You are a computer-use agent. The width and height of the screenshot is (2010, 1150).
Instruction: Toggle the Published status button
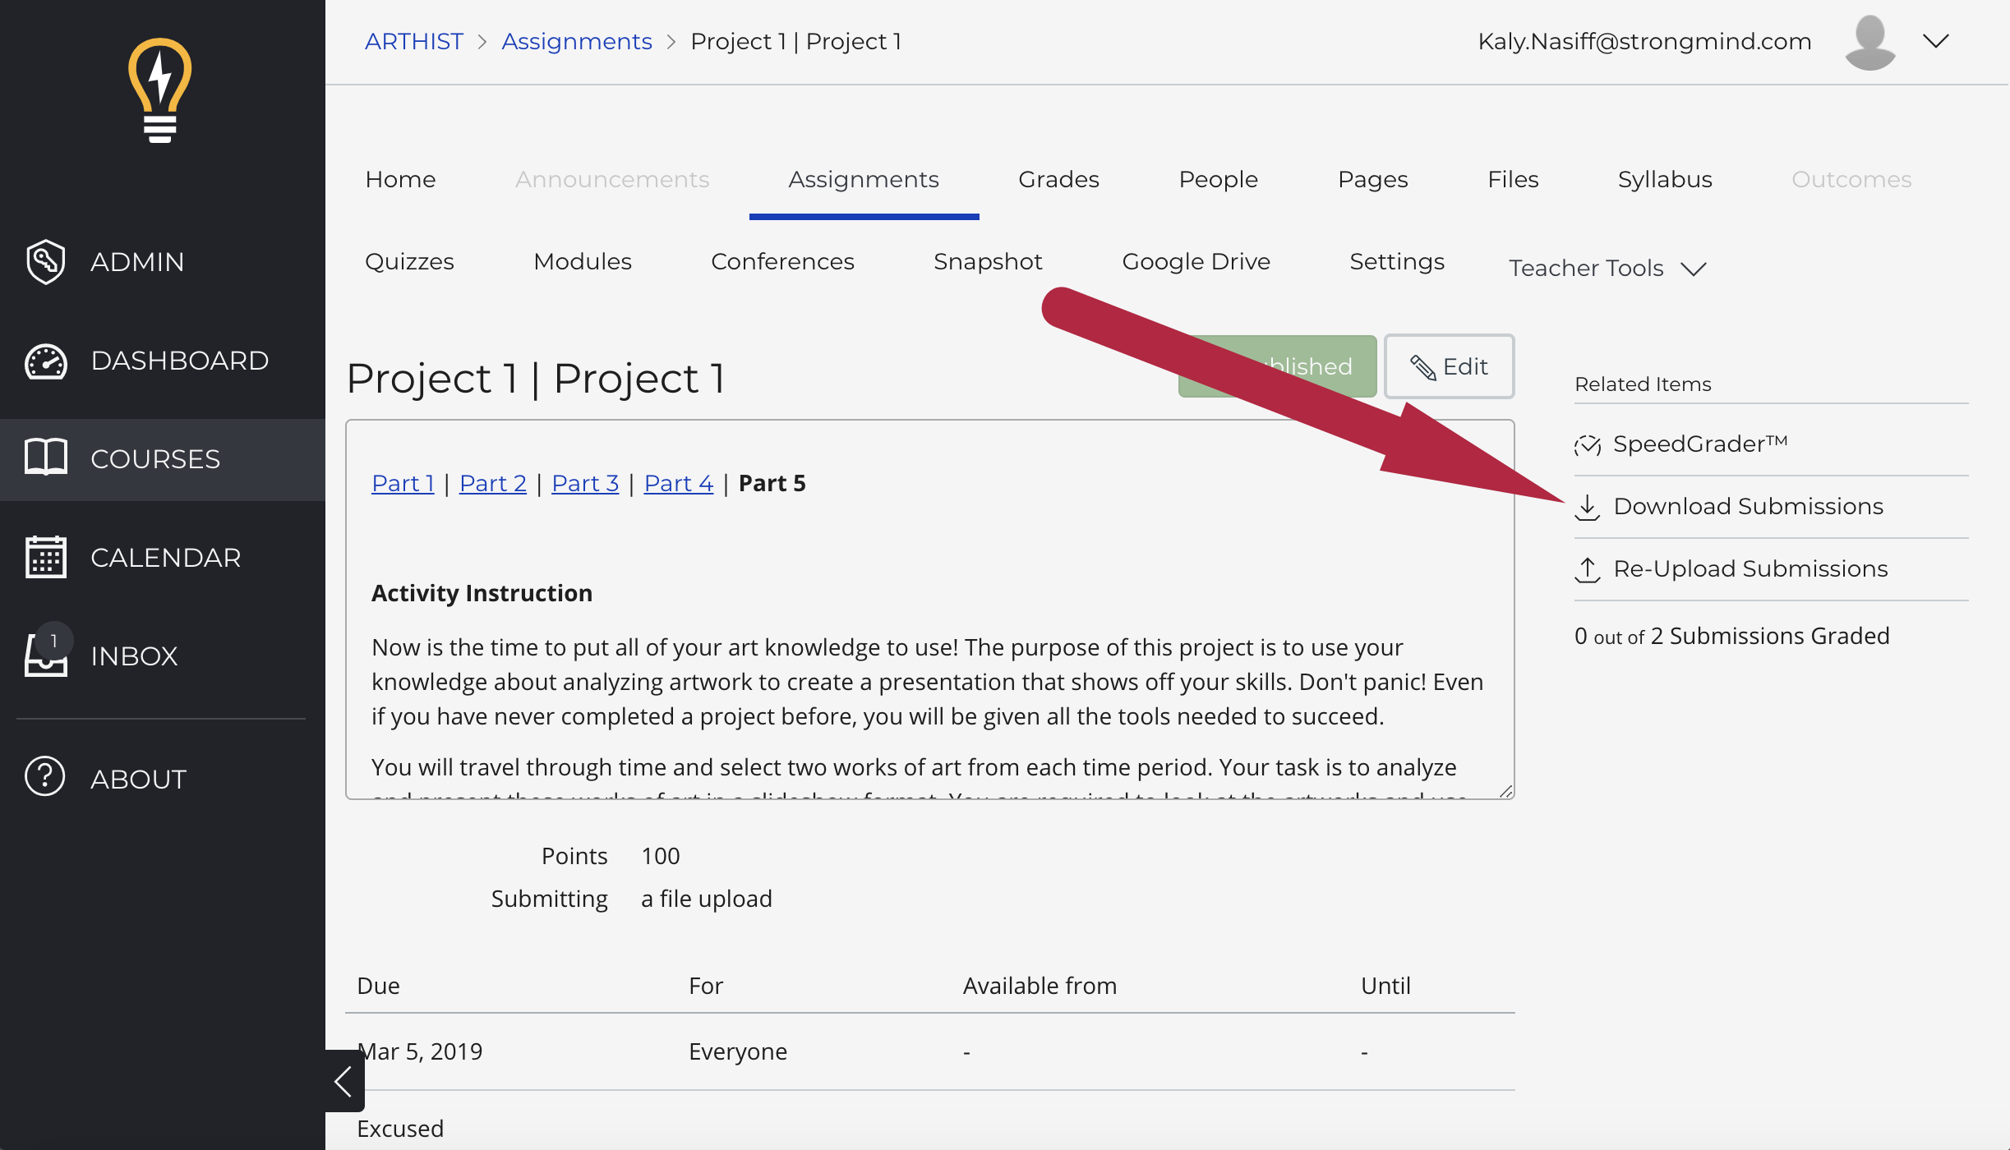1271,365
